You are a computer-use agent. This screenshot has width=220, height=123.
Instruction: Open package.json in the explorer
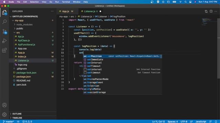click(x=24, y=77)
